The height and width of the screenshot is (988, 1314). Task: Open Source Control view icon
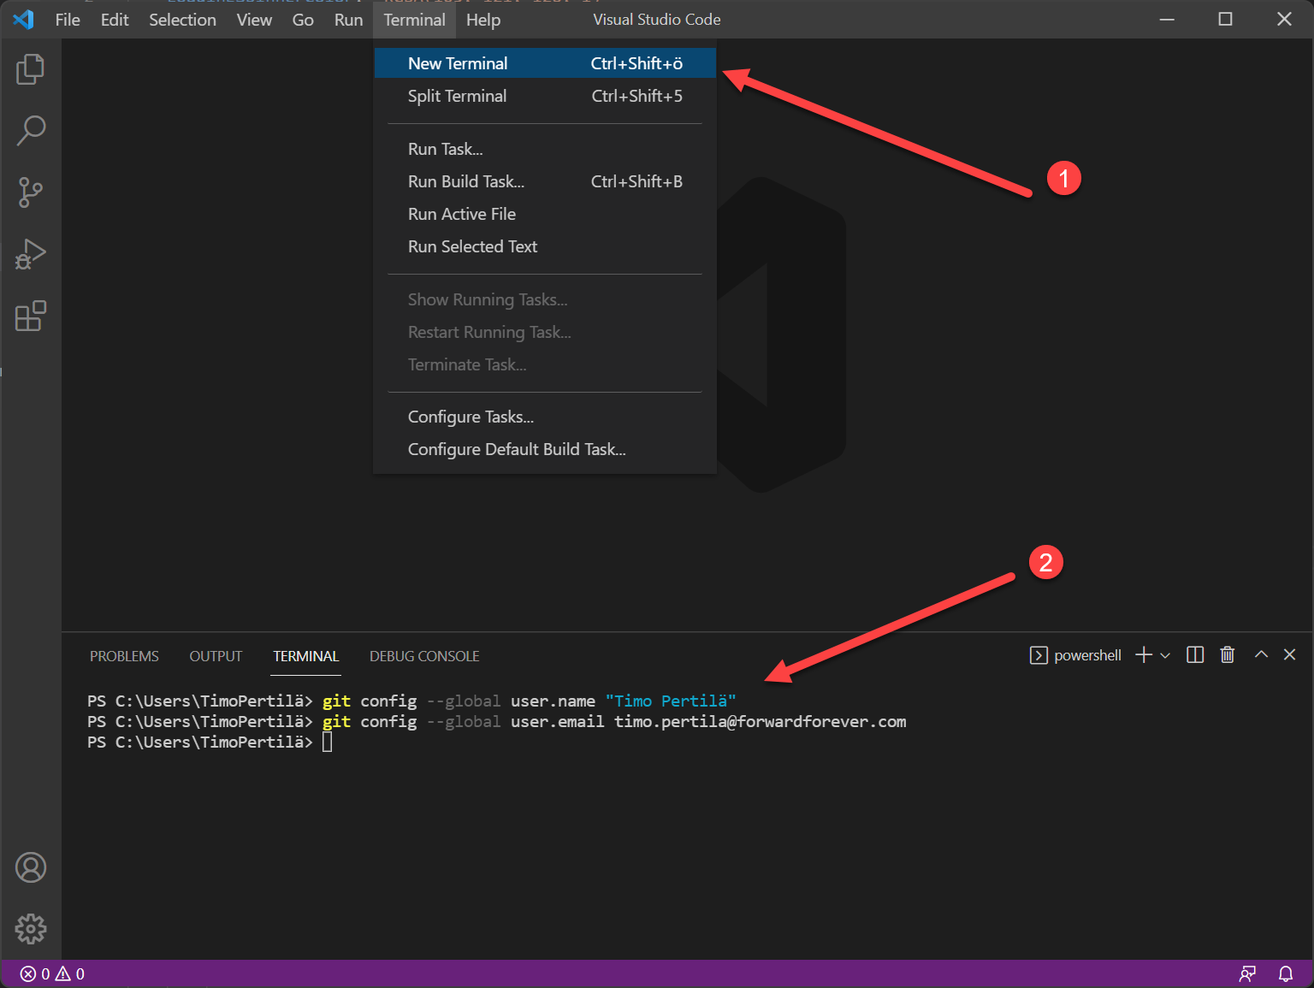[x=30, y=192]
